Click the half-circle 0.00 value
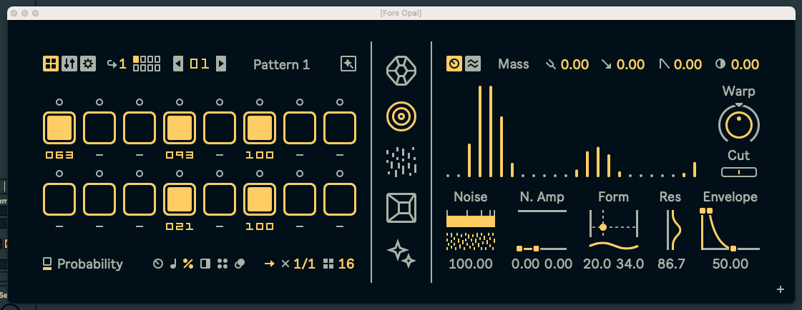The image size is (802, 310). (x=745, y=64)
